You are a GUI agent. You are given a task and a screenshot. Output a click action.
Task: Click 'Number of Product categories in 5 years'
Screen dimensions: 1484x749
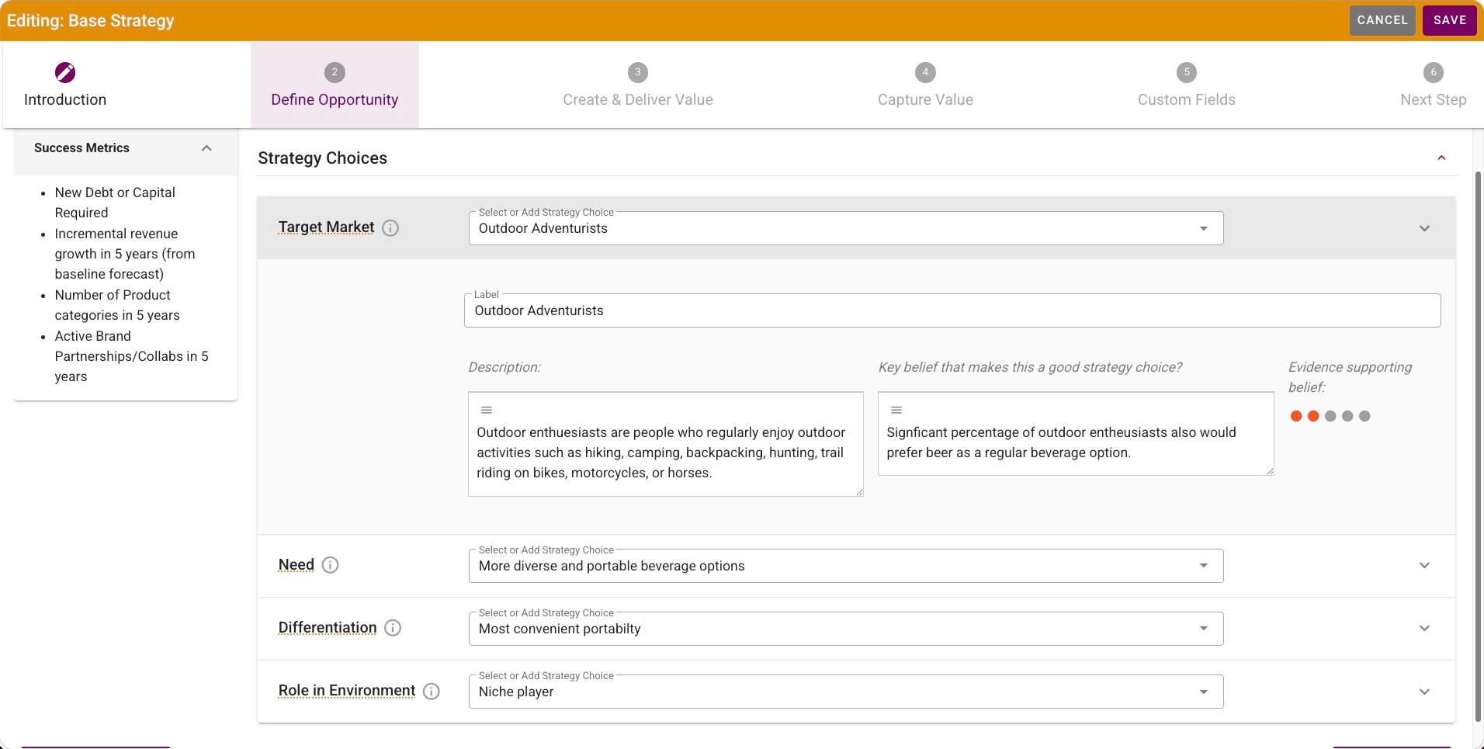click(117, 305)
